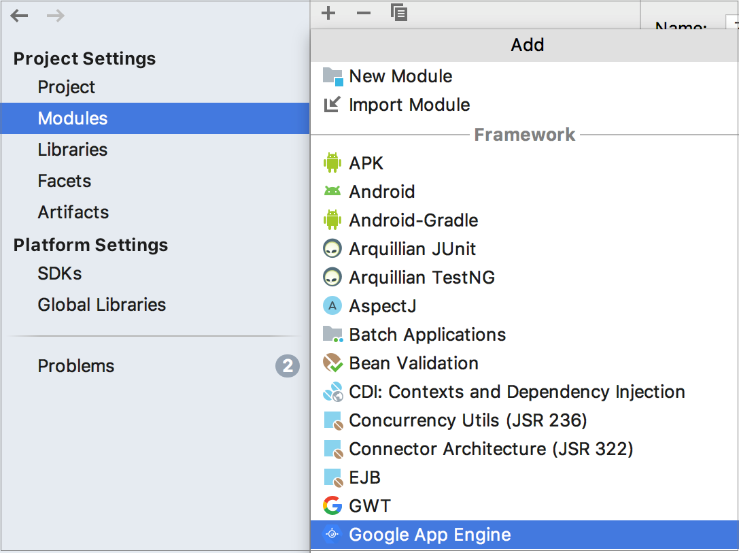
Task: Choose Arquillian JUnit framework
Action: (x=412, y=249)
